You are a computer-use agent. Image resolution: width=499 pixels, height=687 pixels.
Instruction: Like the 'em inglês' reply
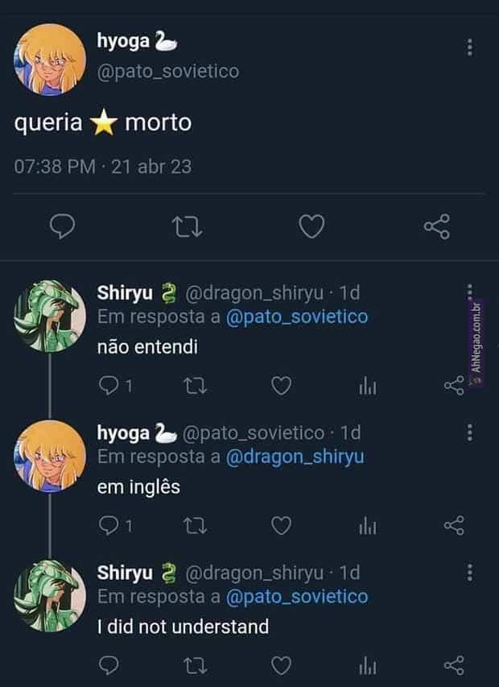[280, 526]
